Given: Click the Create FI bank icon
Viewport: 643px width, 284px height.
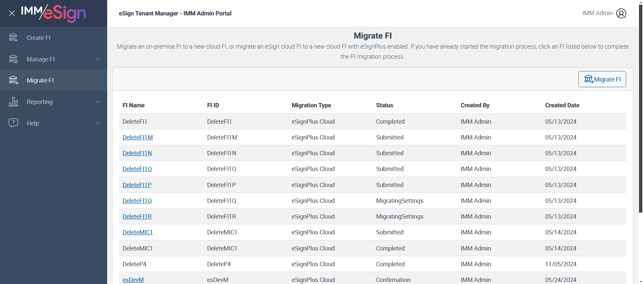Looking at the screenshot, I should click(13, 38).
